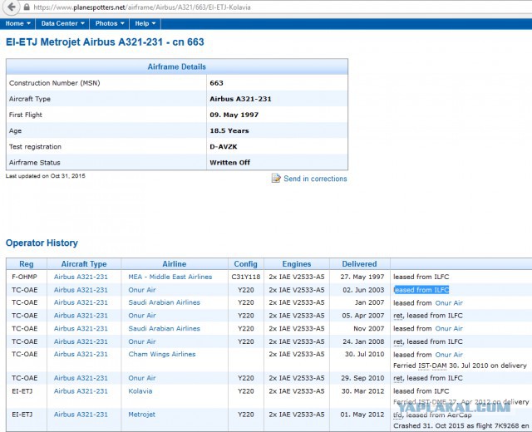Open Airbus A321-231 link in Metrojet row

(x=81, y=415)
